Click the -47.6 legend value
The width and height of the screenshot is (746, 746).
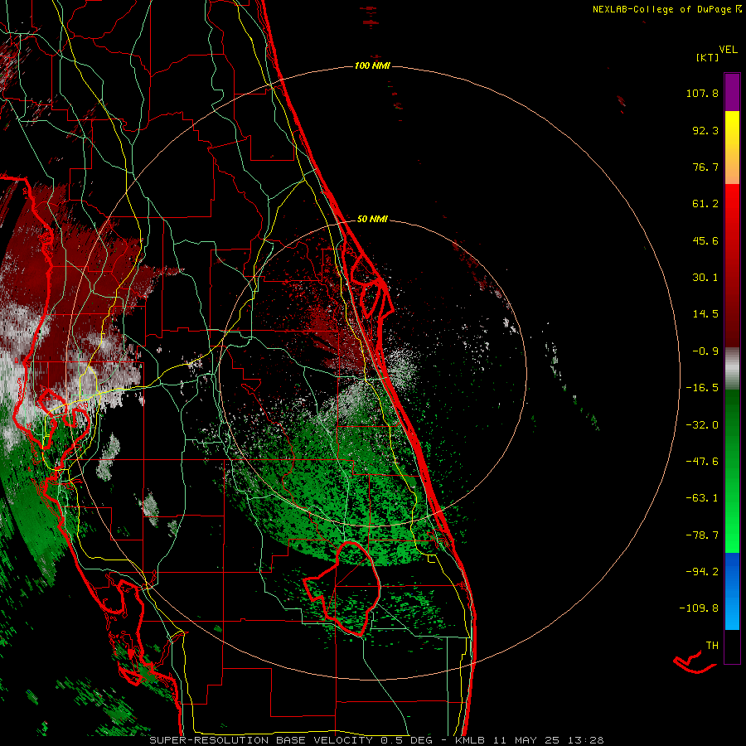click(x=702, y=462)
